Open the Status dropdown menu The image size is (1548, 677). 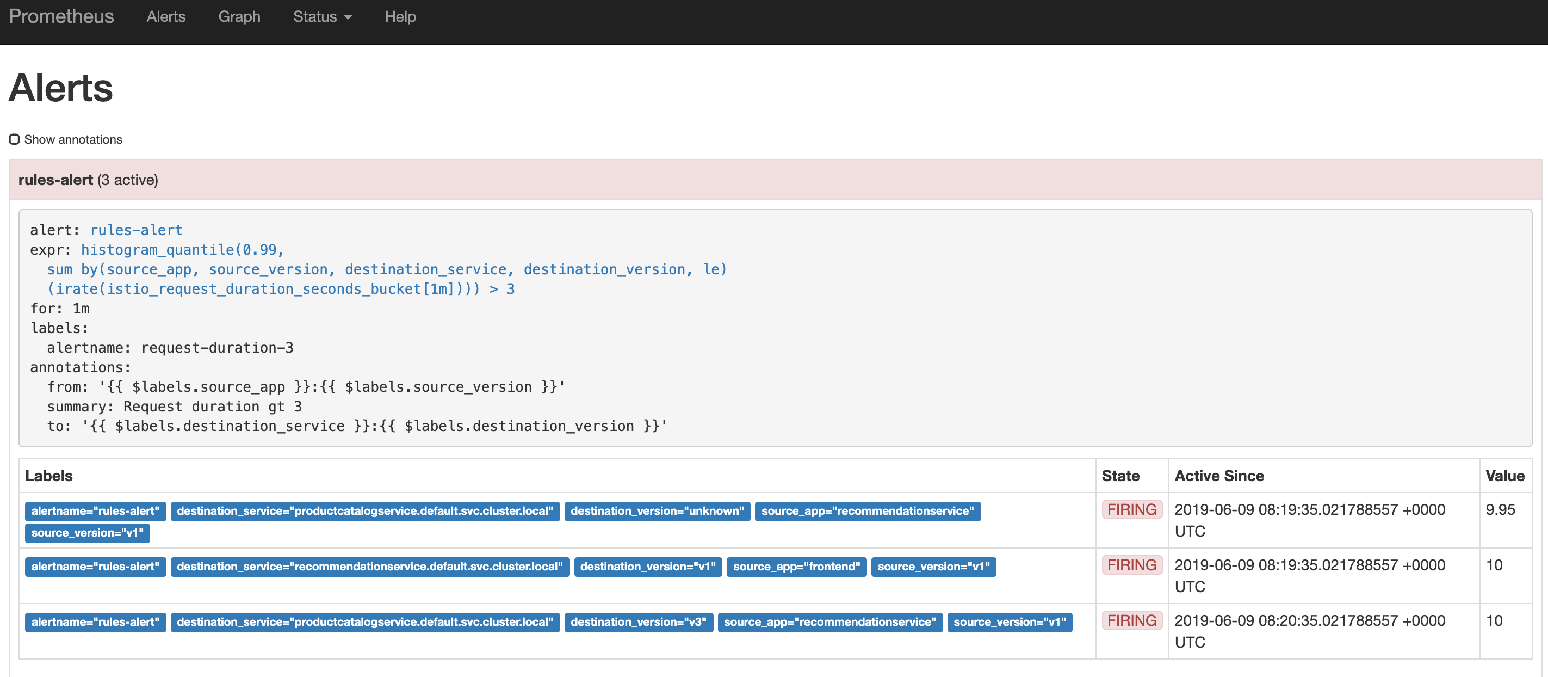322,17
